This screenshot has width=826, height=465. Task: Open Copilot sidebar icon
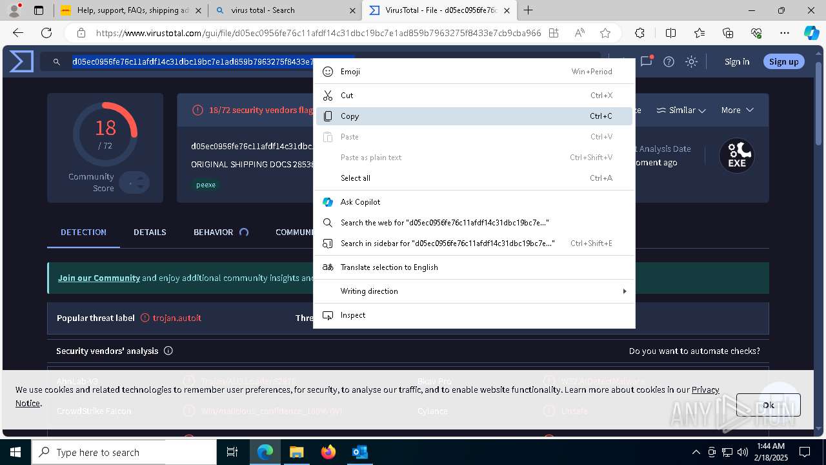(811, 33)
